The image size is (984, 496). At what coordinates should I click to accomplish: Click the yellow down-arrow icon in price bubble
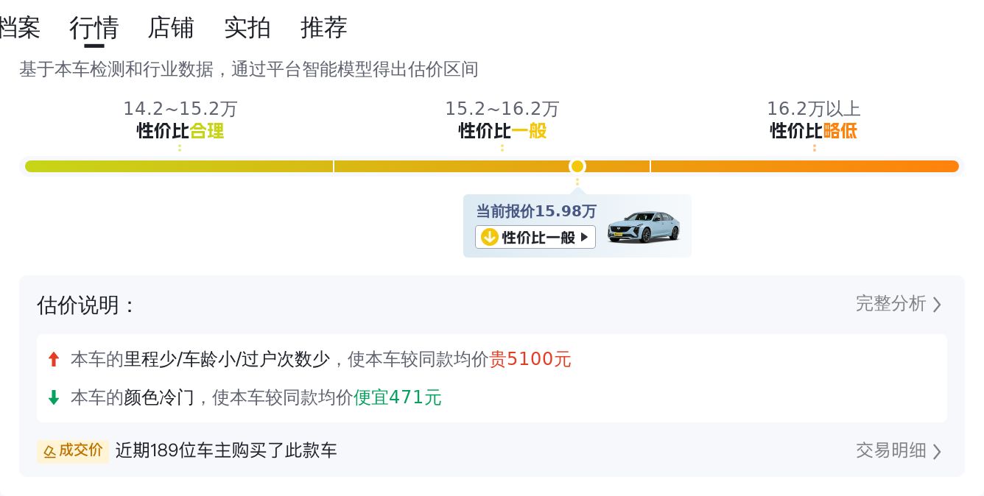click(x=490, y=237)
